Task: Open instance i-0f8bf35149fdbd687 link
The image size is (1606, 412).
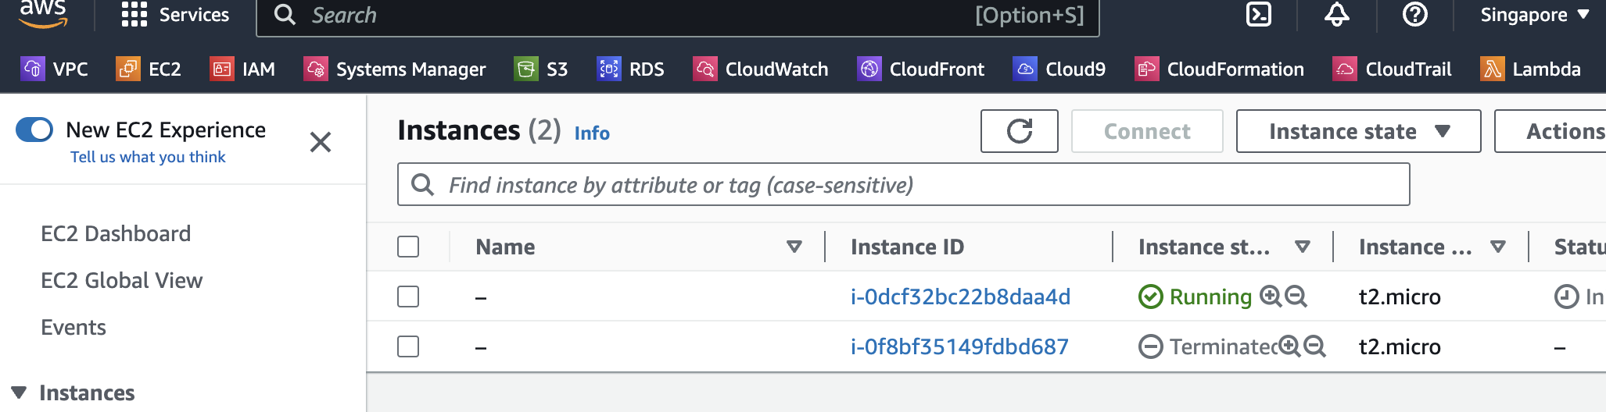Action: tap(959, 346)
